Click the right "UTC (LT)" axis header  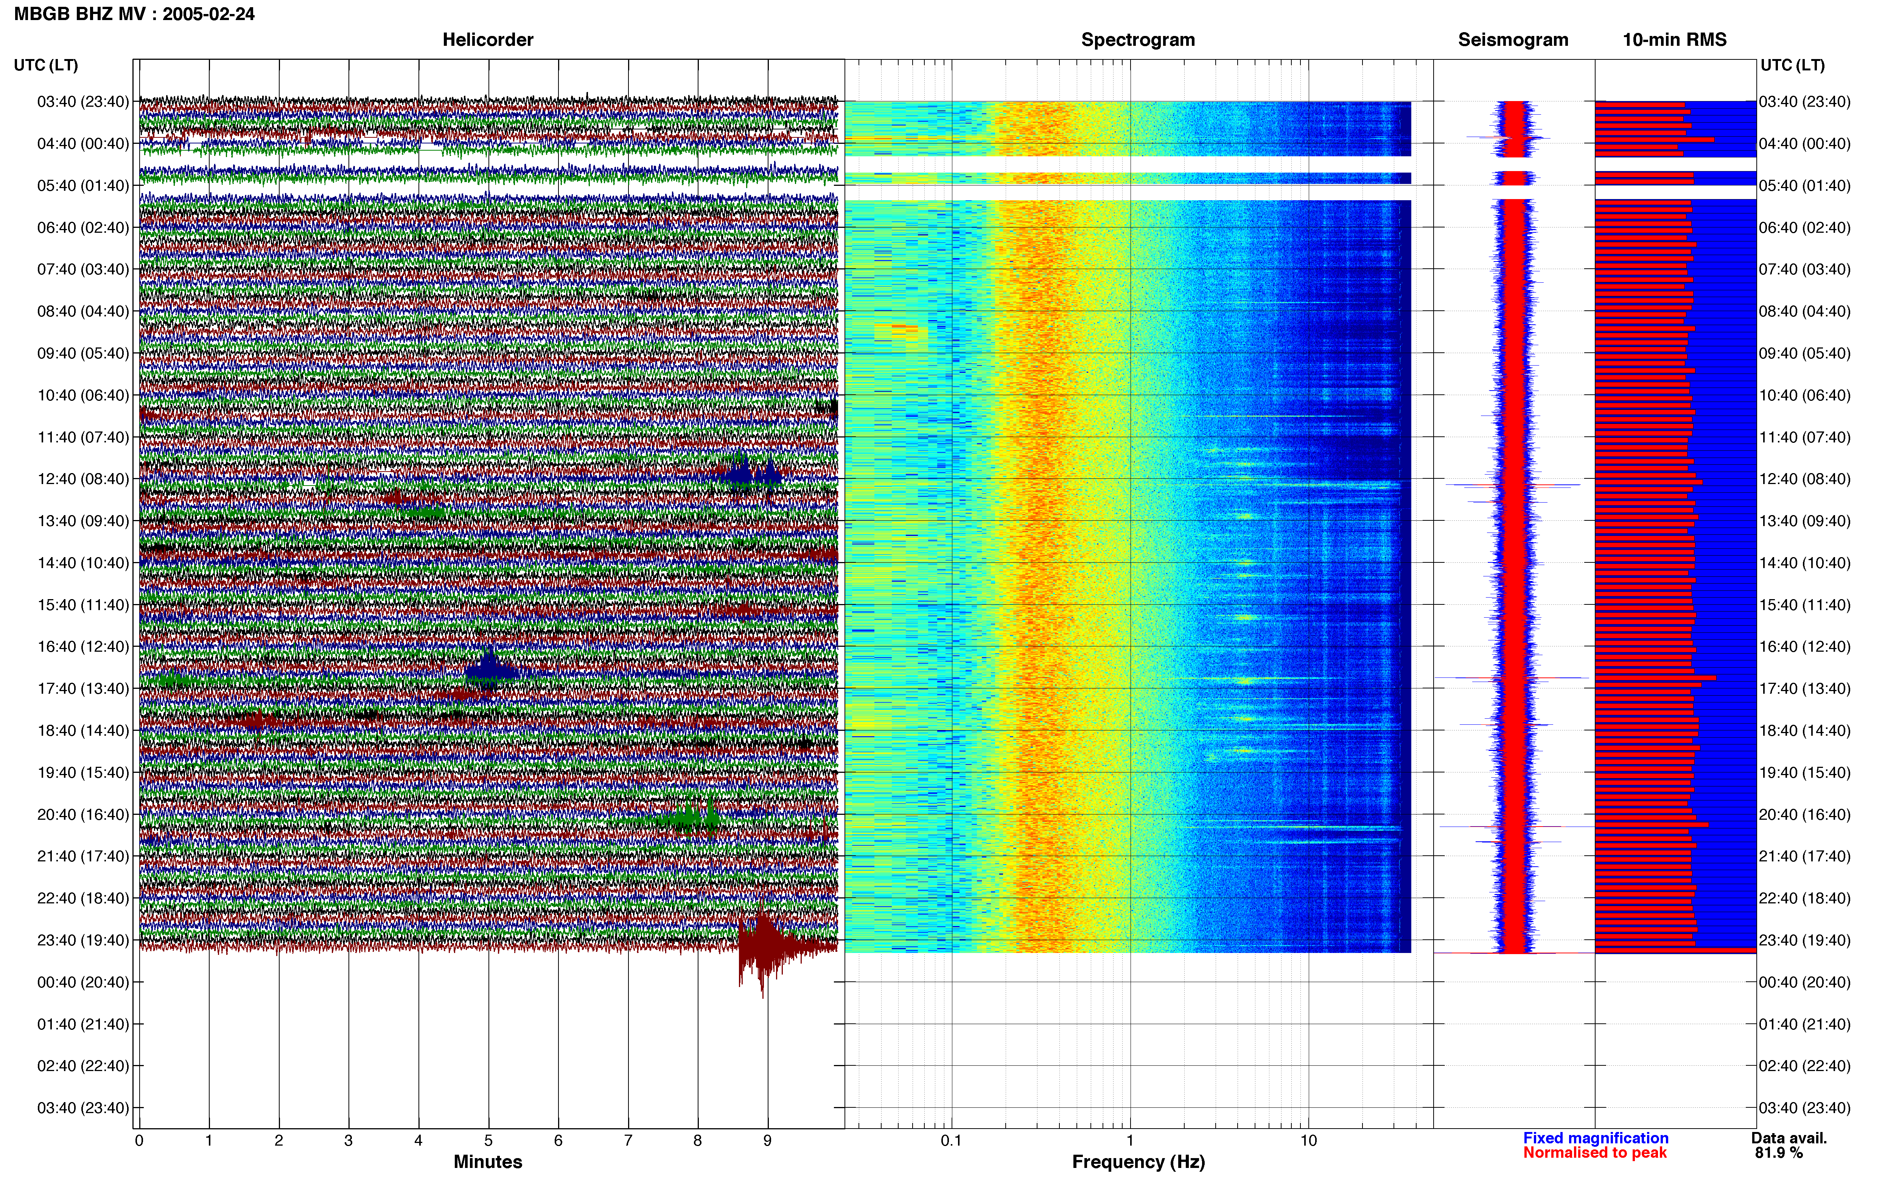point(1792,65)
